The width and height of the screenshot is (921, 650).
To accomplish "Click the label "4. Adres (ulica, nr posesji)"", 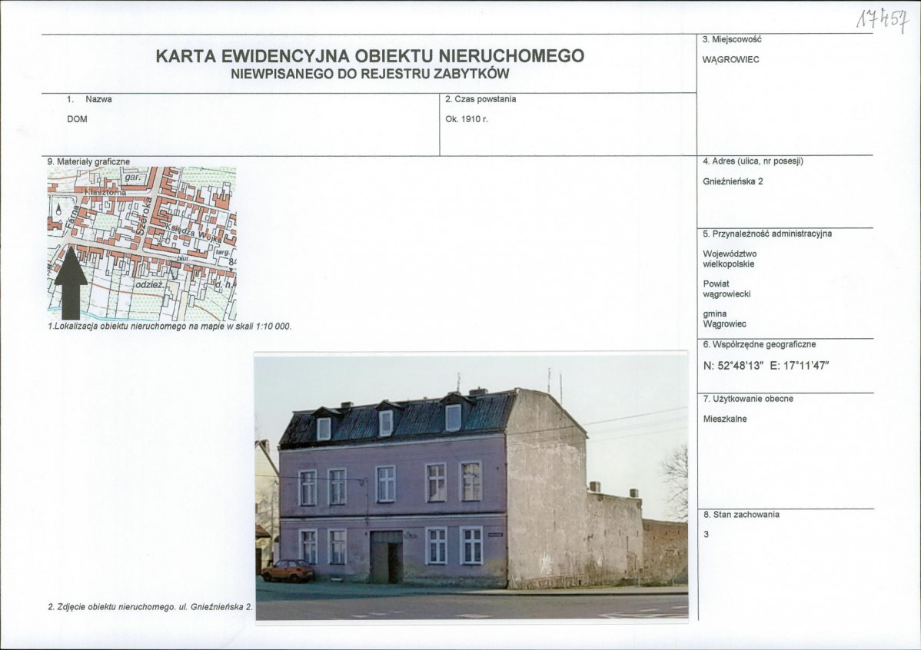I will tap(753, 161).
